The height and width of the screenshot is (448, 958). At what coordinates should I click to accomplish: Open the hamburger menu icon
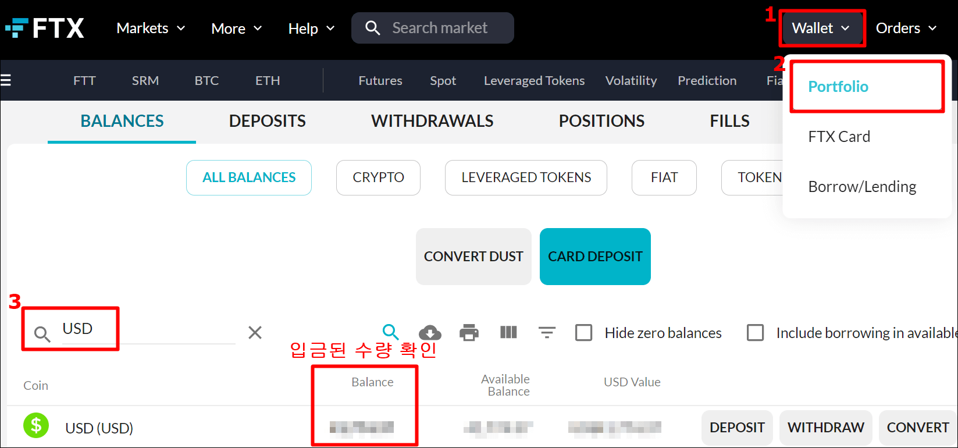coord(5,80)
